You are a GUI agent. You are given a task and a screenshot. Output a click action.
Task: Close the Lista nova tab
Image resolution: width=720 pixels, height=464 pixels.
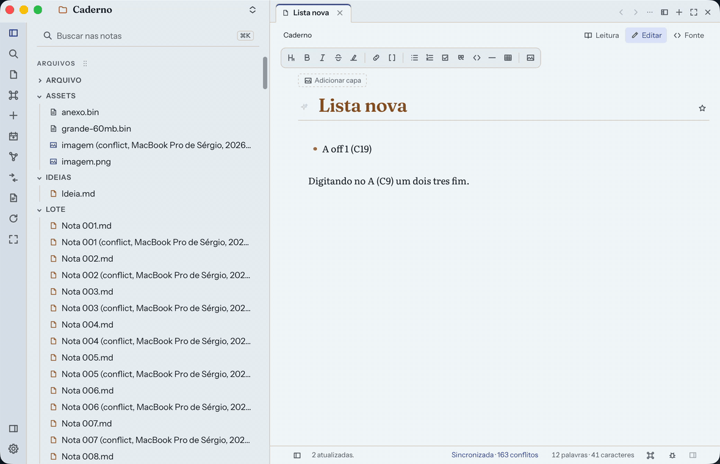coord(340,13)
